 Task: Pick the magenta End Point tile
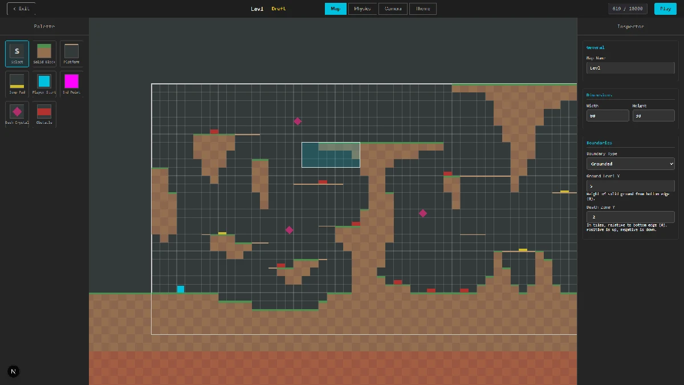71,84
